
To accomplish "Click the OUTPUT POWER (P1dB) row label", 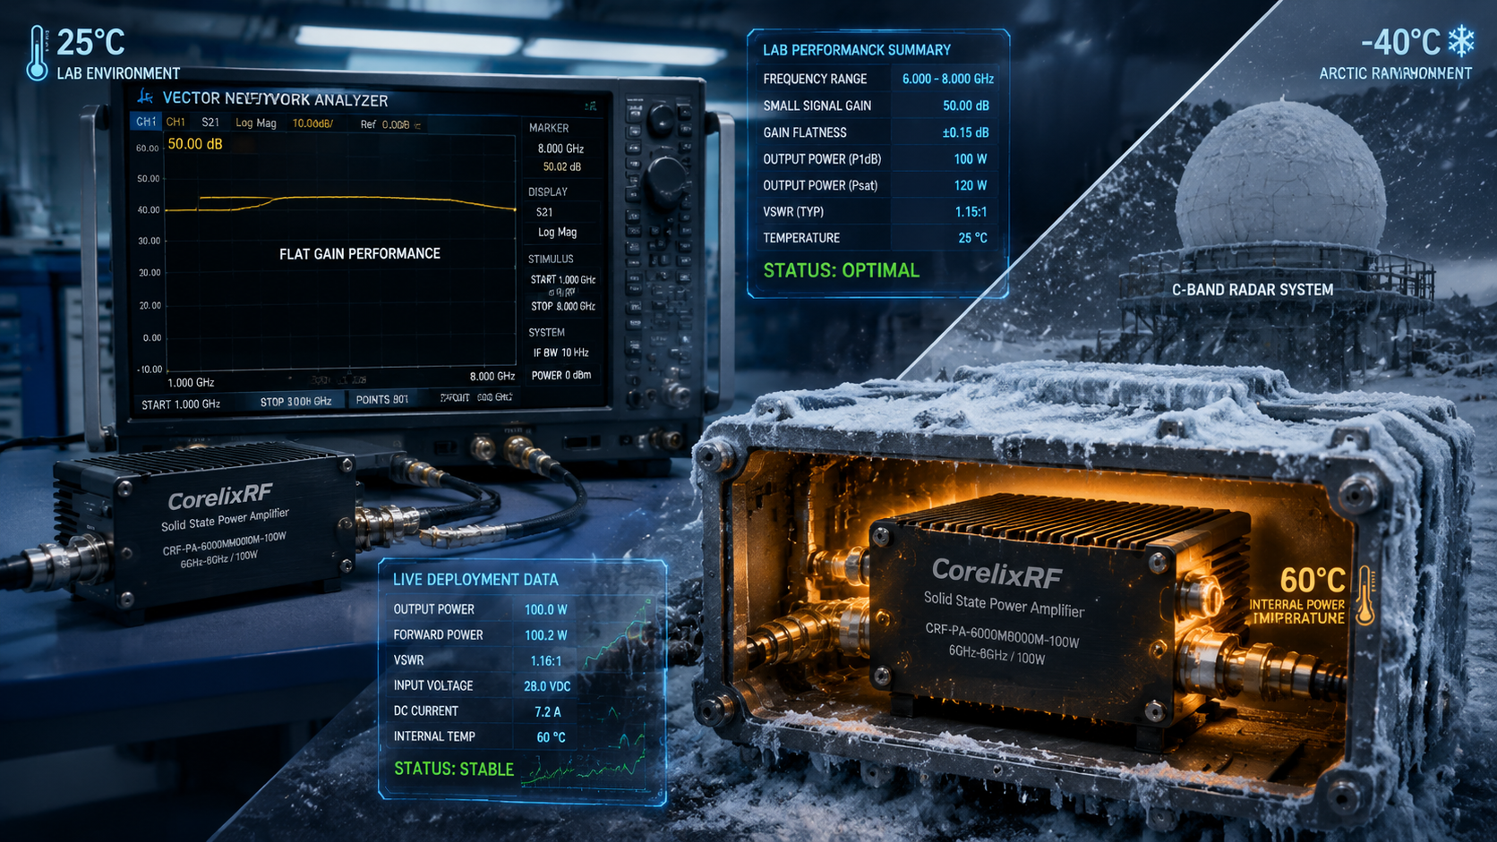I will [822, 159].
